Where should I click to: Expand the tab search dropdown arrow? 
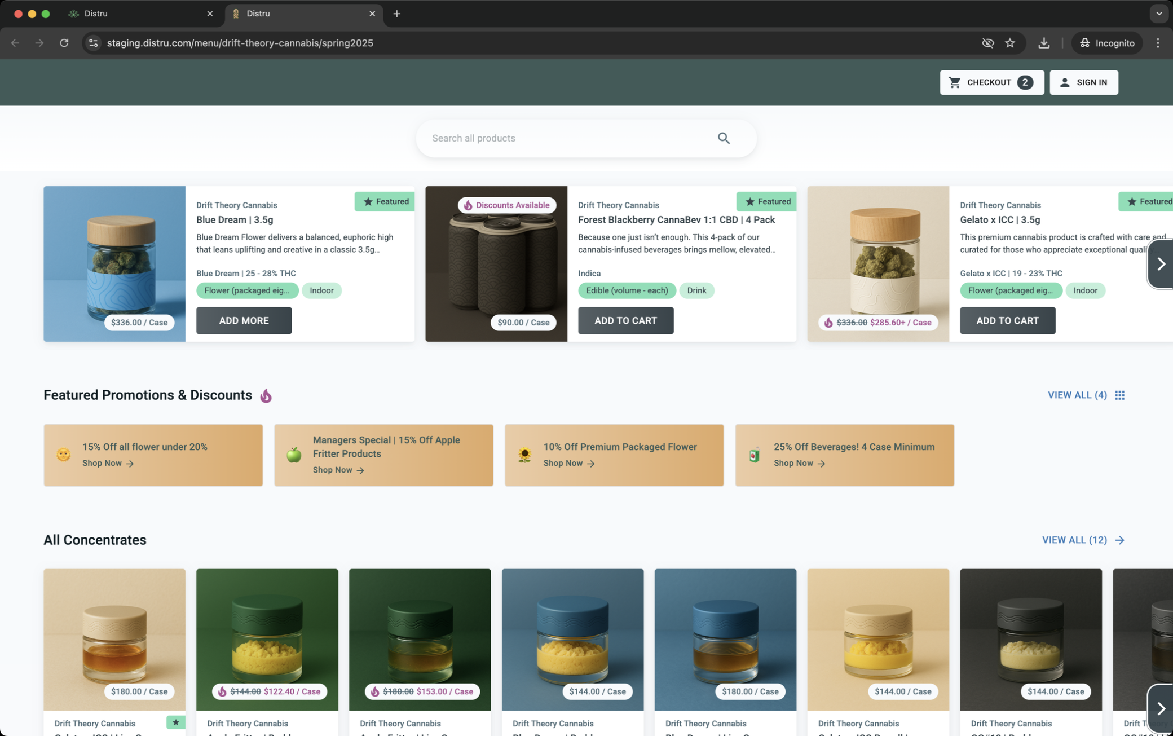pyautogui.click(x=1159, y=14)
